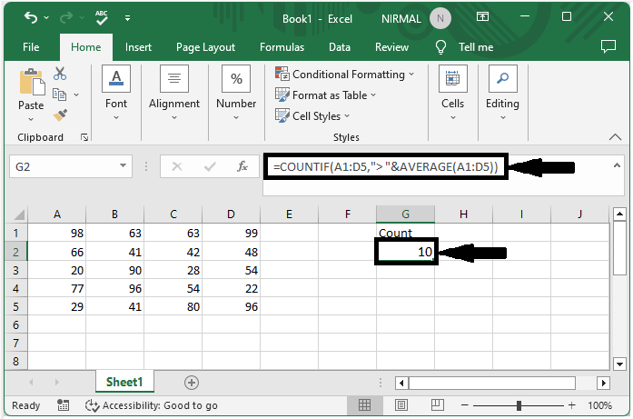Click the NIRMAL account avatar
This screenshot has width=633, height=419.
tap(440, 18)
